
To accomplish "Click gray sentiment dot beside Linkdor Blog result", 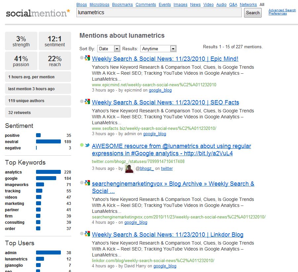I will coord(82,234).
